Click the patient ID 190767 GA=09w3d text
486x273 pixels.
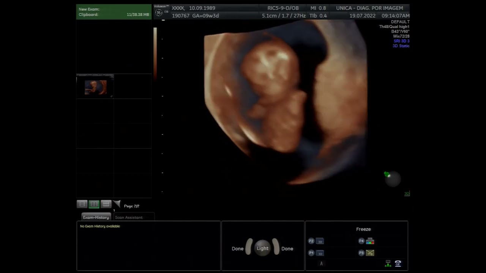coord(195,16)
